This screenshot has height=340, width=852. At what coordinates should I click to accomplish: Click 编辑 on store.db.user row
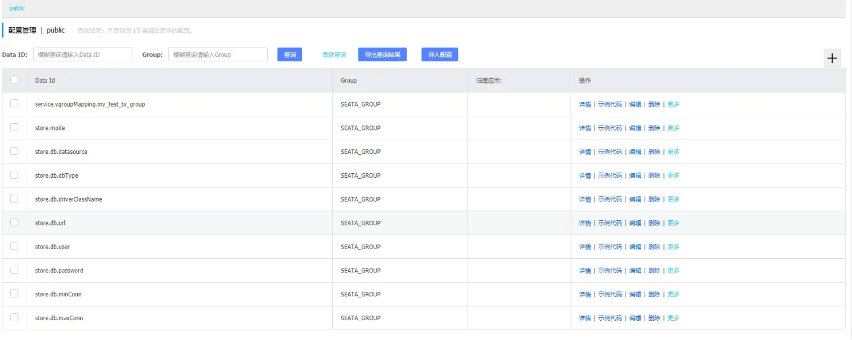635,247
